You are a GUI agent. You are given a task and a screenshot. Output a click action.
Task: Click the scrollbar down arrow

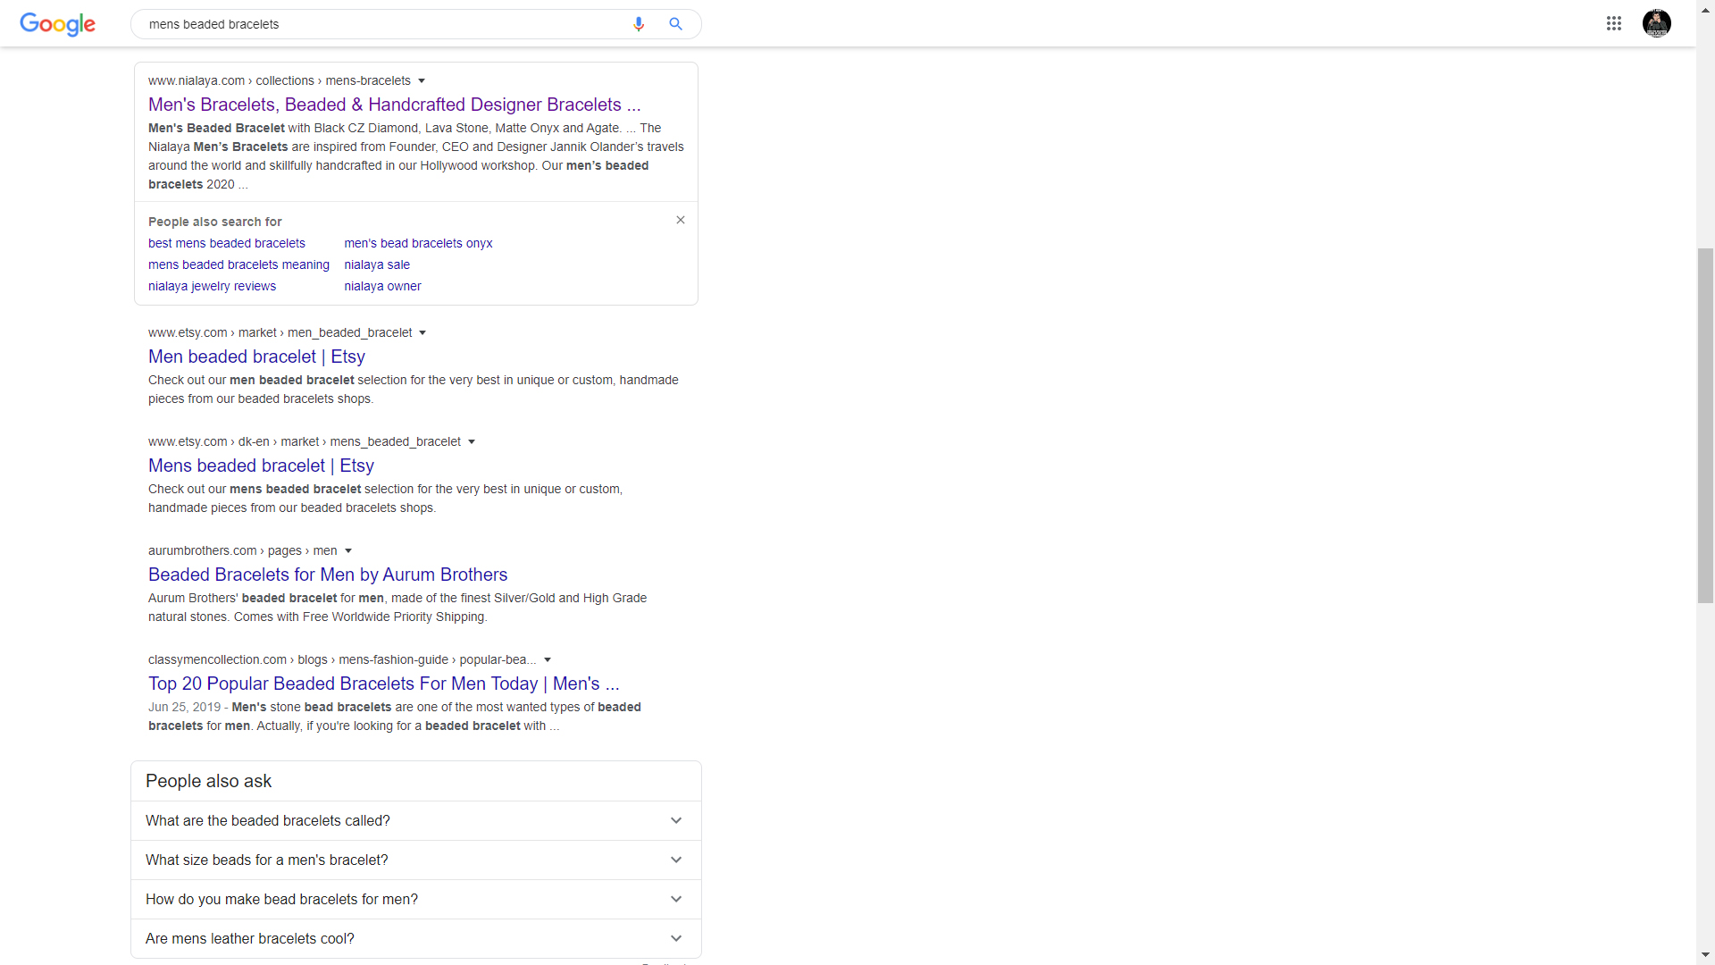click(1705, 955)
